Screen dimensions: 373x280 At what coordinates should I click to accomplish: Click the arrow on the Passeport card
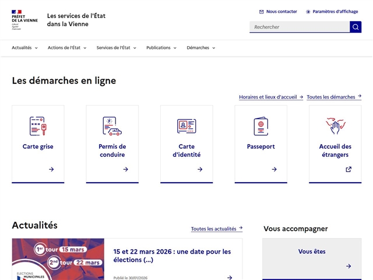274,169
